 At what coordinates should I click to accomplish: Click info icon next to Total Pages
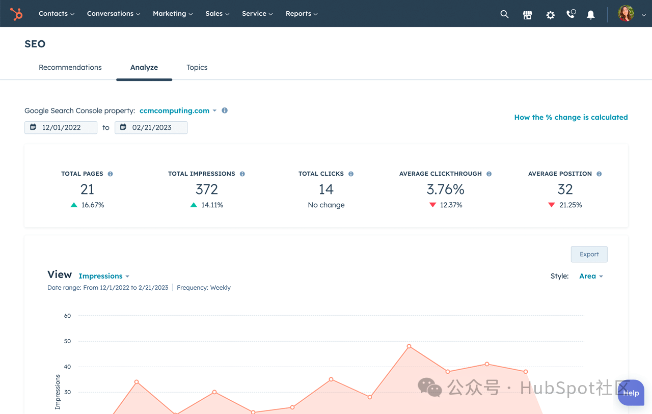pos(110,174)
